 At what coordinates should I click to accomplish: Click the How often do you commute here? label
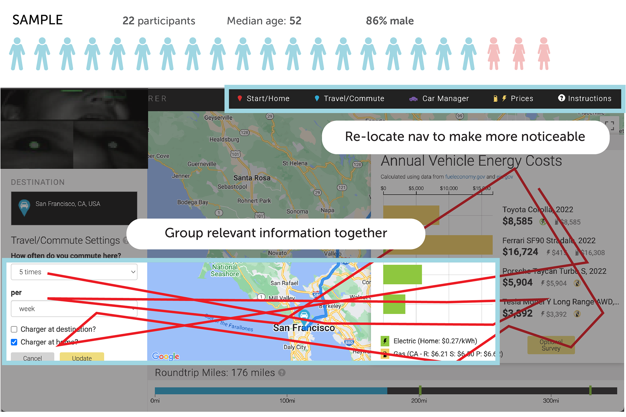66,255
